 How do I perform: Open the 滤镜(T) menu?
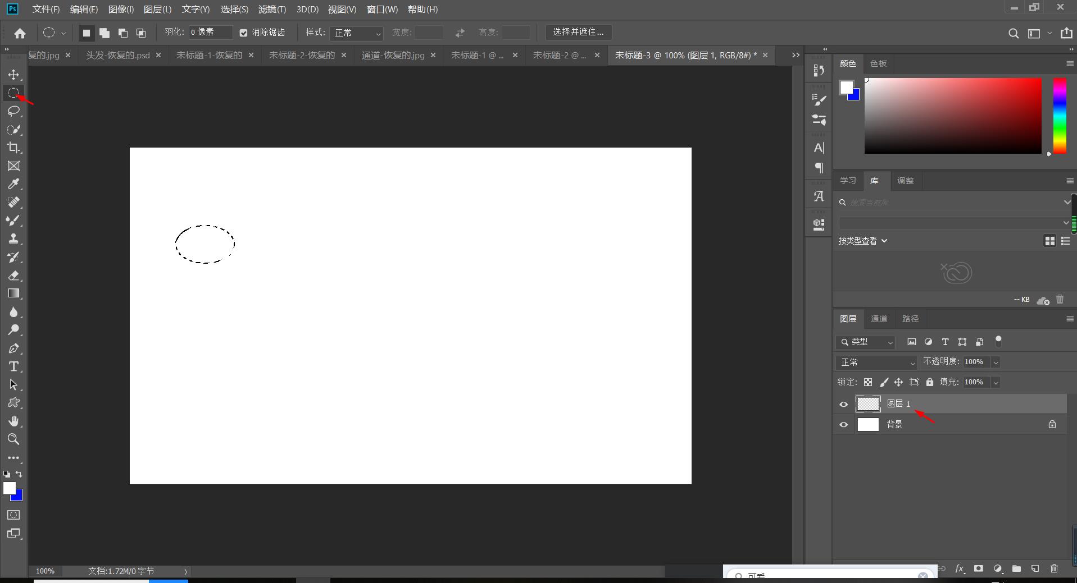[x=272, y=9]
